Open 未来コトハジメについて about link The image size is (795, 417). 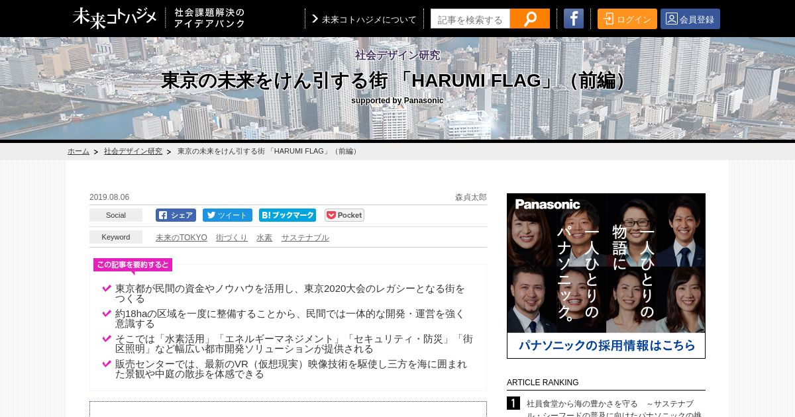[364, 19]
